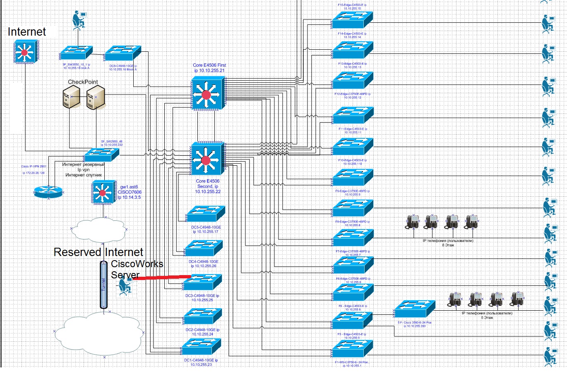Click the 'DC4-C4948-10GE ip 10.10.255.26' label

pyautogui.click(x=203, y=264)
